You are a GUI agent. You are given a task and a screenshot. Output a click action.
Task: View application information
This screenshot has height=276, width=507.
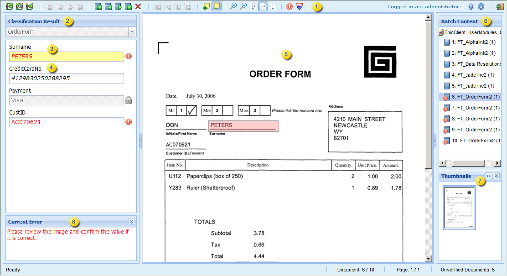tap(482, 6)
